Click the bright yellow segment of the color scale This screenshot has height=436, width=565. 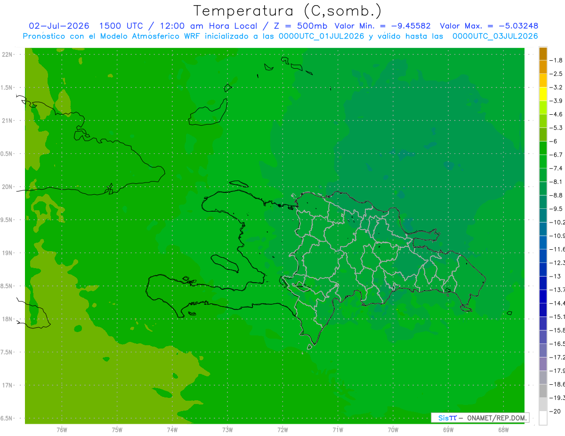coord(543,94)
